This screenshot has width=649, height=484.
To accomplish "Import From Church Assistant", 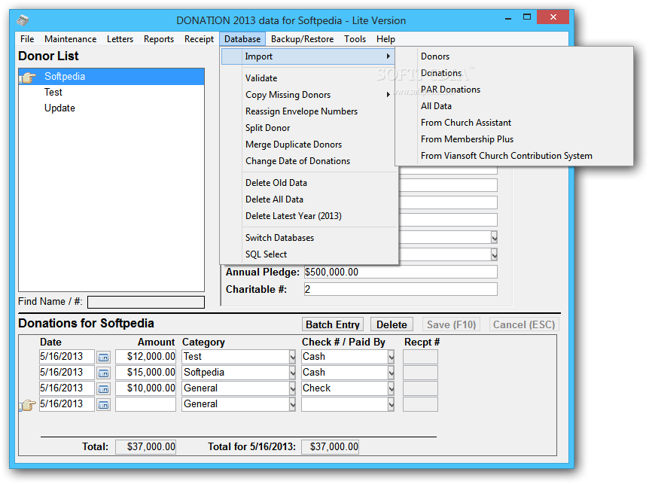I will (514, 123).
